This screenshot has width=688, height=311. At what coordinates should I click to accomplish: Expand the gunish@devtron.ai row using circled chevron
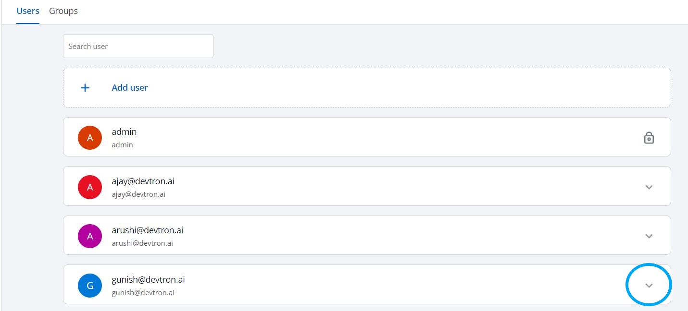[649, 286]
